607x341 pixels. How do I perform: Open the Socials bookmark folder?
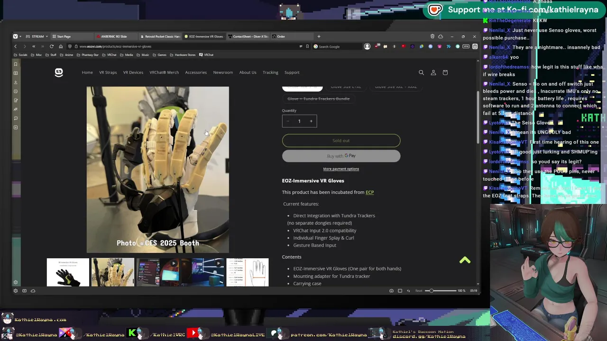[21, 55]
